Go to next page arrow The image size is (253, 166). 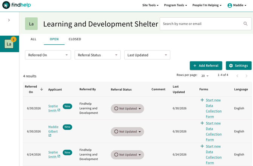(x=246, y=76)
